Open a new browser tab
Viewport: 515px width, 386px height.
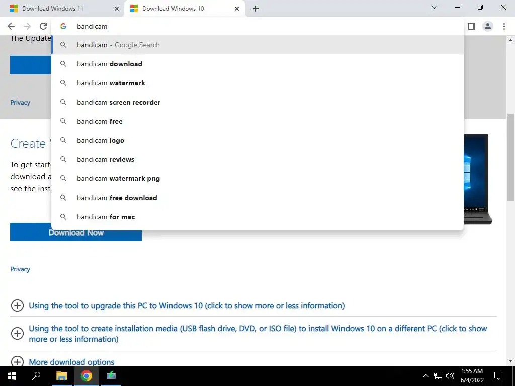256,9
